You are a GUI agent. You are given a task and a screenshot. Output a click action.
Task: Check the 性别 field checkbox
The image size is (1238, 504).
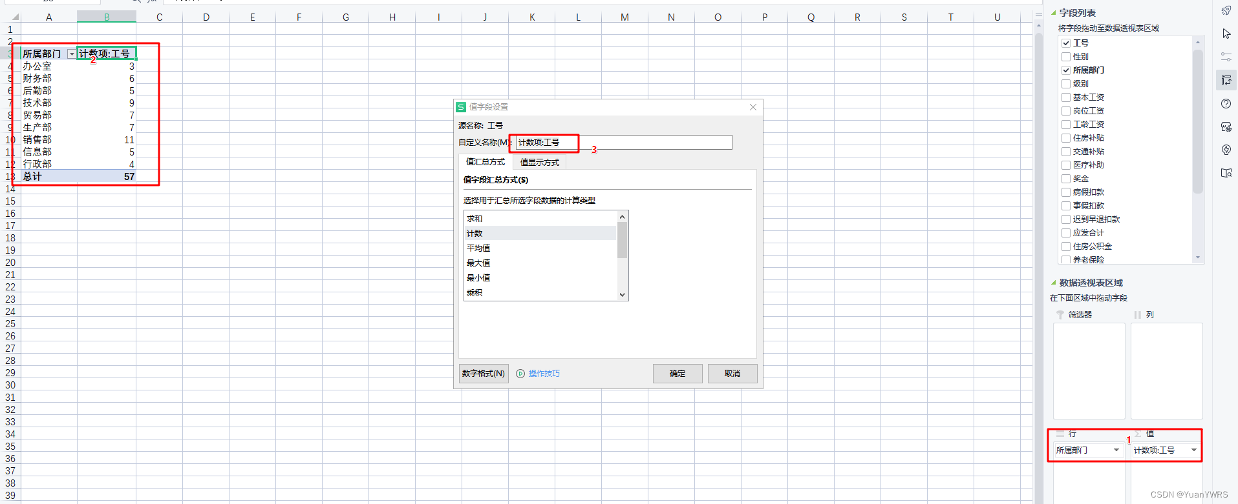point(1066,57)
